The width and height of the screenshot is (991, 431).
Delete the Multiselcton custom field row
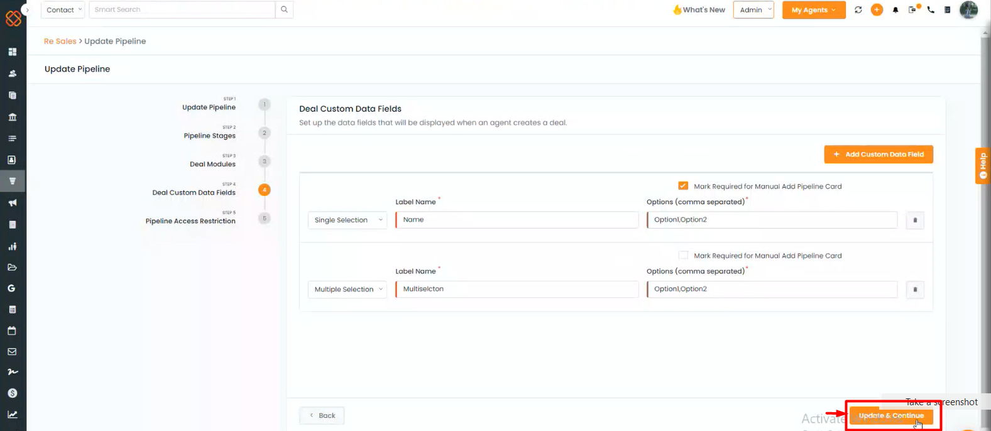[x=914, y=290]
